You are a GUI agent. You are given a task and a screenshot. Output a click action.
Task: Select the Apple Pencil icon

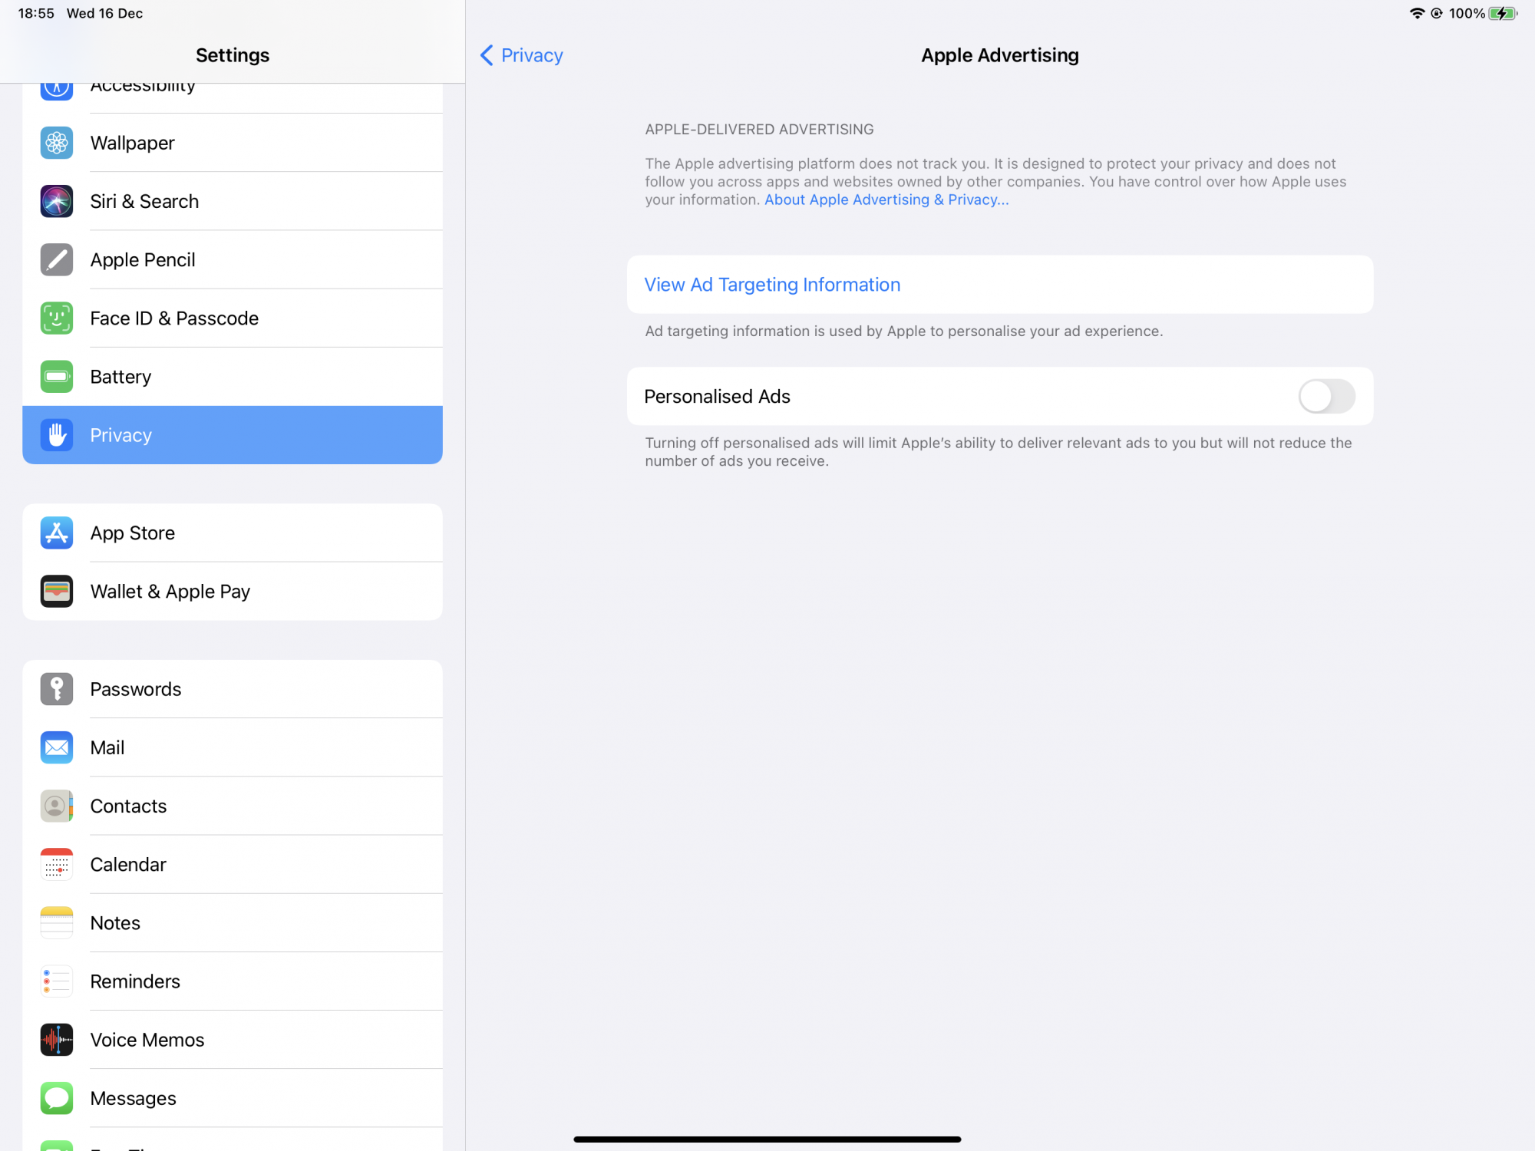(57, 259)
